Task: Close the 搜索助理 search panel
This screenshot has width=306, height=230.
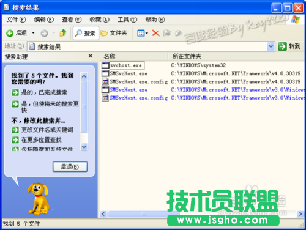Action: click(x=91, y=56)
